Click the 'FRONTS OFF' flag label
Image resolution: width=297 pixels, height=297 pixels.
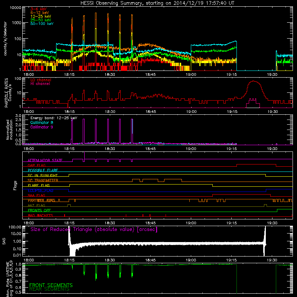coord(39,210)
